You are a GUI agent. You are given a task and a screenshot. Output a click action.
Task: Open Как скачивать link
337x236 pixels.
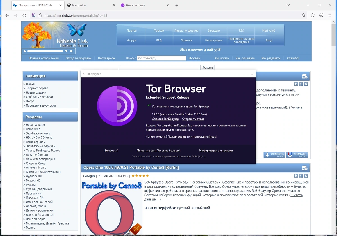point(245,58)
